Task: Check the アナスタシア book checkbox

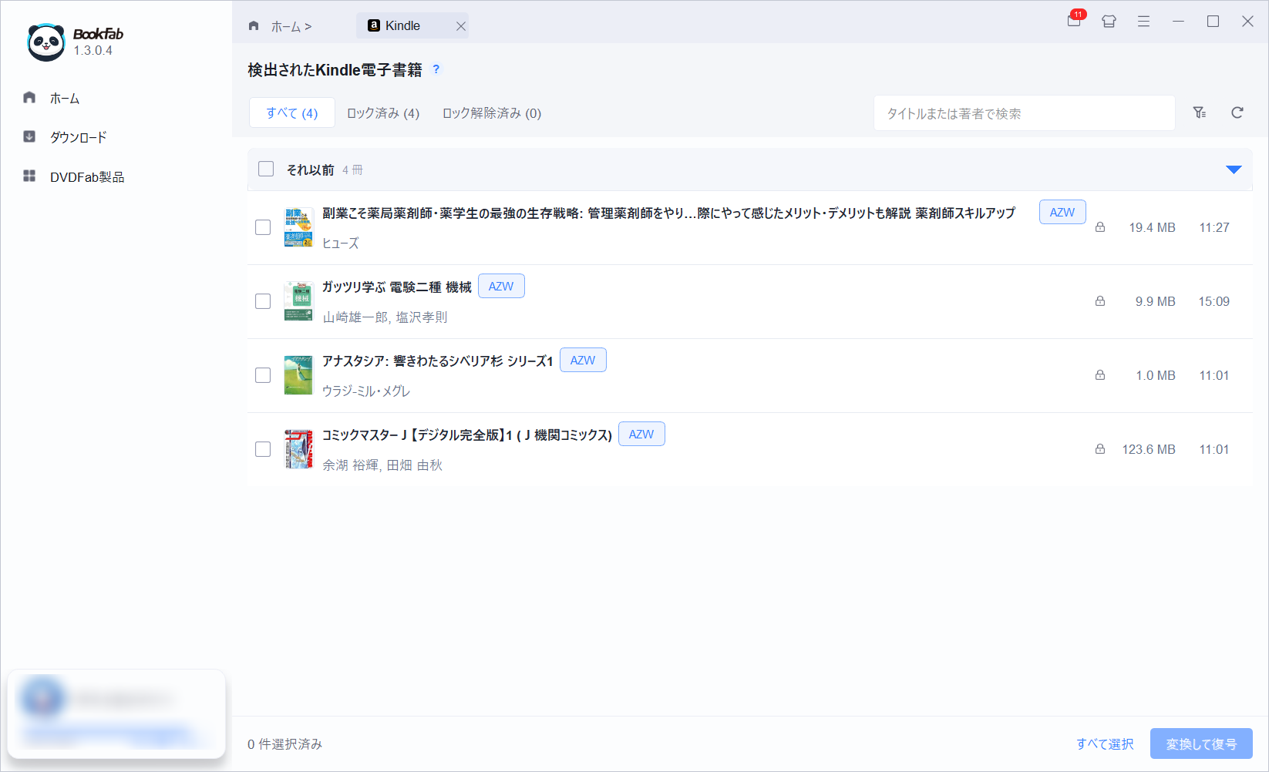Action: pos(263,375)
